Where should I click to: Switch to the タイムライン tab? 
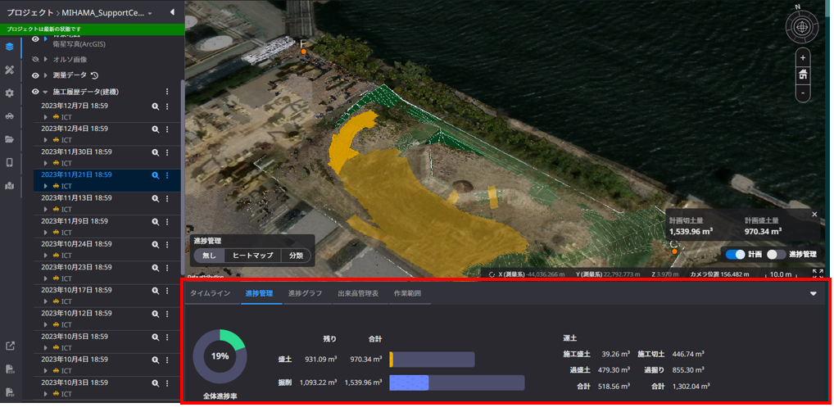click(210, 293)
